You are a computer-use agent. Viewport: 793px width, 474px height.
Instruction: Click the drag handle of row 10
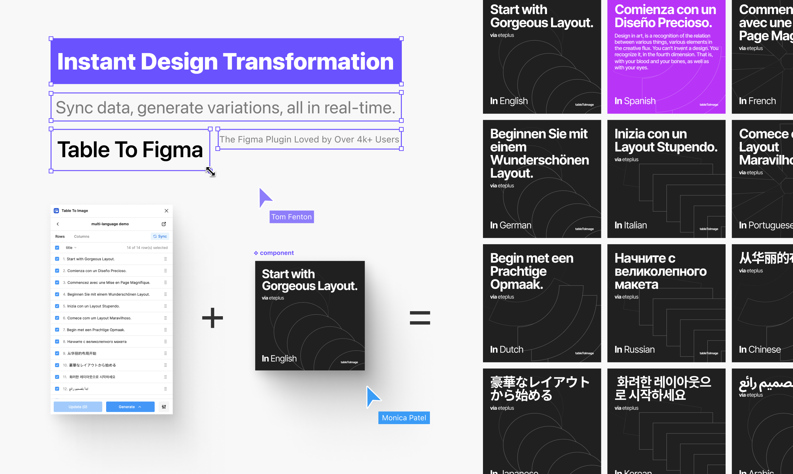165,365
